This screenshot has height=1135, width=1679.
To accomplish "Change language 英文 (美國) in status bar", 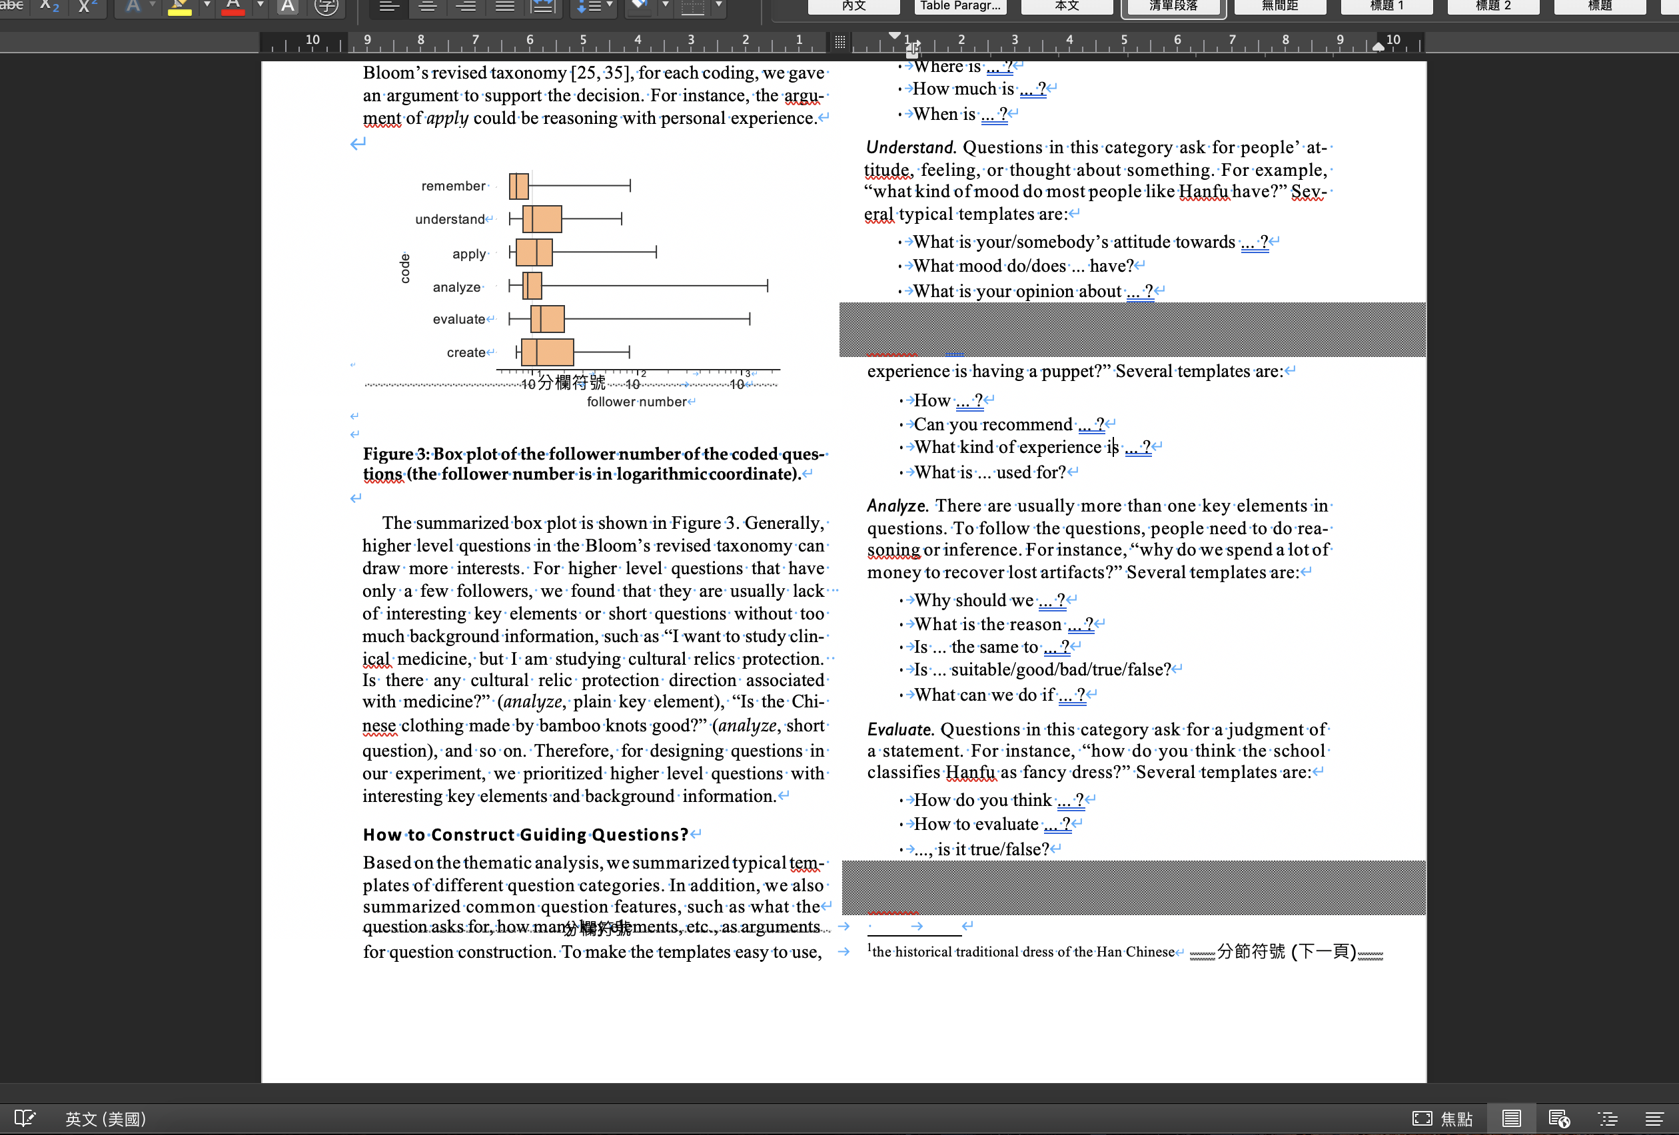I will [105, 1119].
